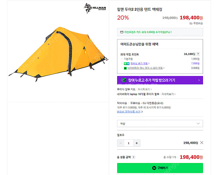The height and width of the screenshot is (175, 218).
Task: Click the question mark beside 최대 적립 포인트
Action: 198,54
